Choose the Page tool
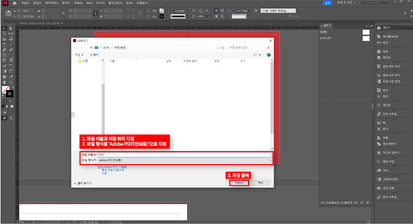The height and width of the screenshot is (224, 413). coord(5,34)
